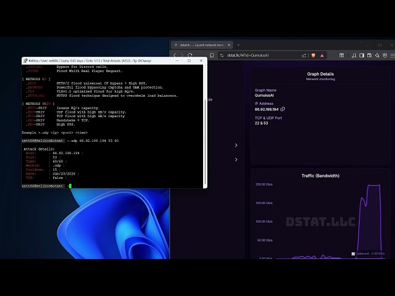Click the QumulusAI graph name value

pyautogui.click(x=264, y=96)
